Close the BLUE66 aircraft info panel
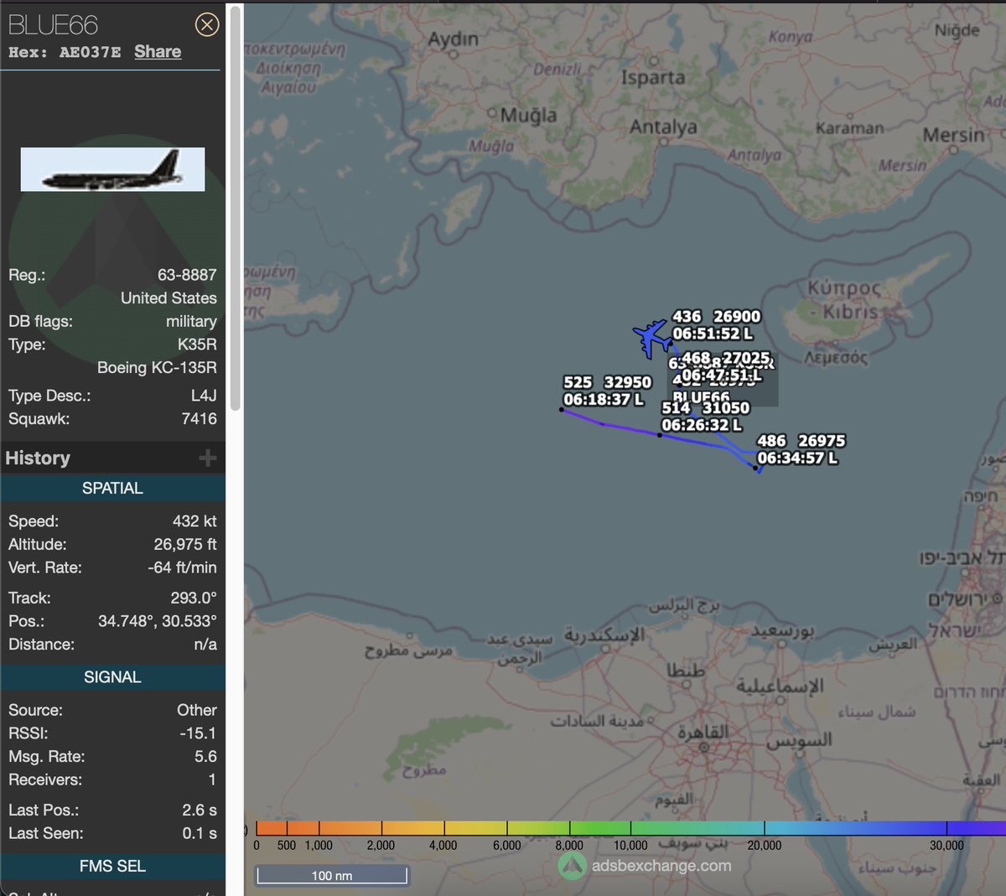 coord(206,24)
